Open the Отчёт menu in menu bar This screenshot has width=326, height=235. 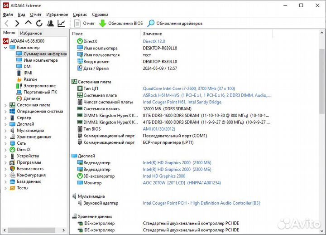point(36,15)
